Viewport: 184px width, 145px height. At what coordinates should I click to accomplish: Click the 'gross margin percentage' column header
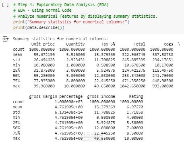[56, 97]
